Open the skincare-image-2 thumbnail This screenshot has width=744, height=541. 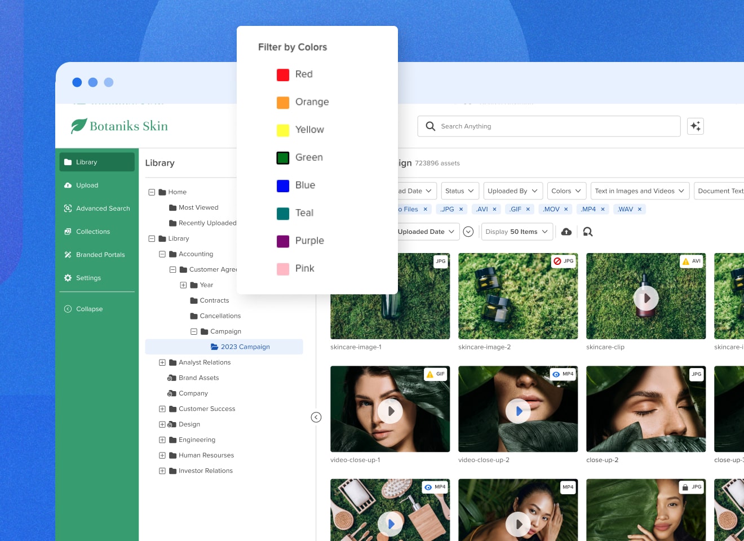click(x=518, y=296)
